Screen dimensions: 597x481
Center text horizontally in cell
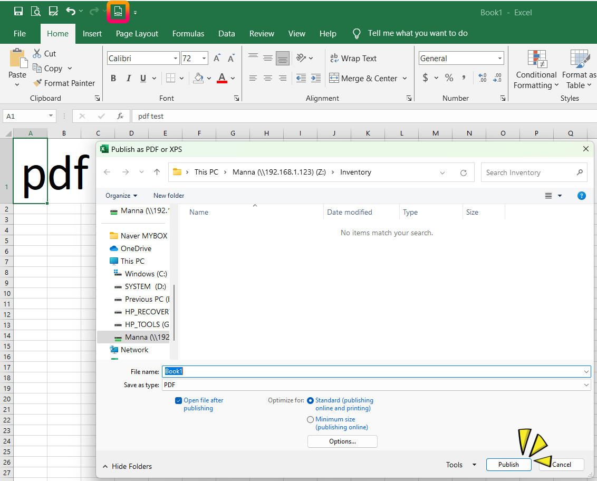tap(268, 79)
